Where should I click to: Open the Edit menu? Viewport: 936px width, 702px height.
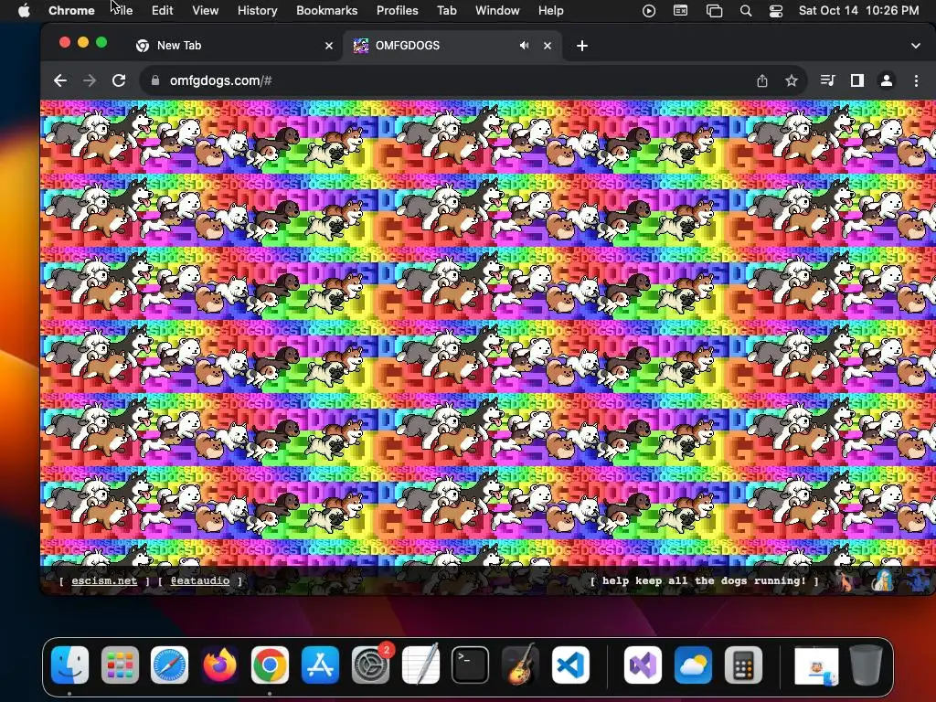tap(162, 10)
